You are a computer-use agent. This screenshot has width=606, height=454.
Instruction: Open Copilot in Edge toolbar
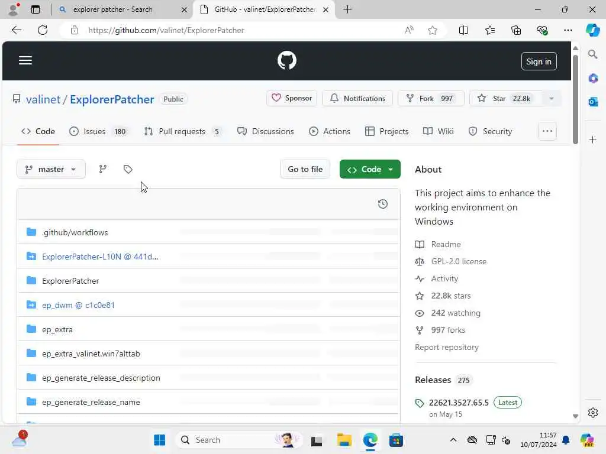(x=592, y=30)
